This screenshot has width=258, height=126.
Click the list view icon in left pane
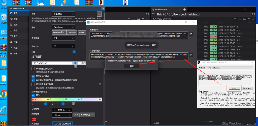pos(134,19)
